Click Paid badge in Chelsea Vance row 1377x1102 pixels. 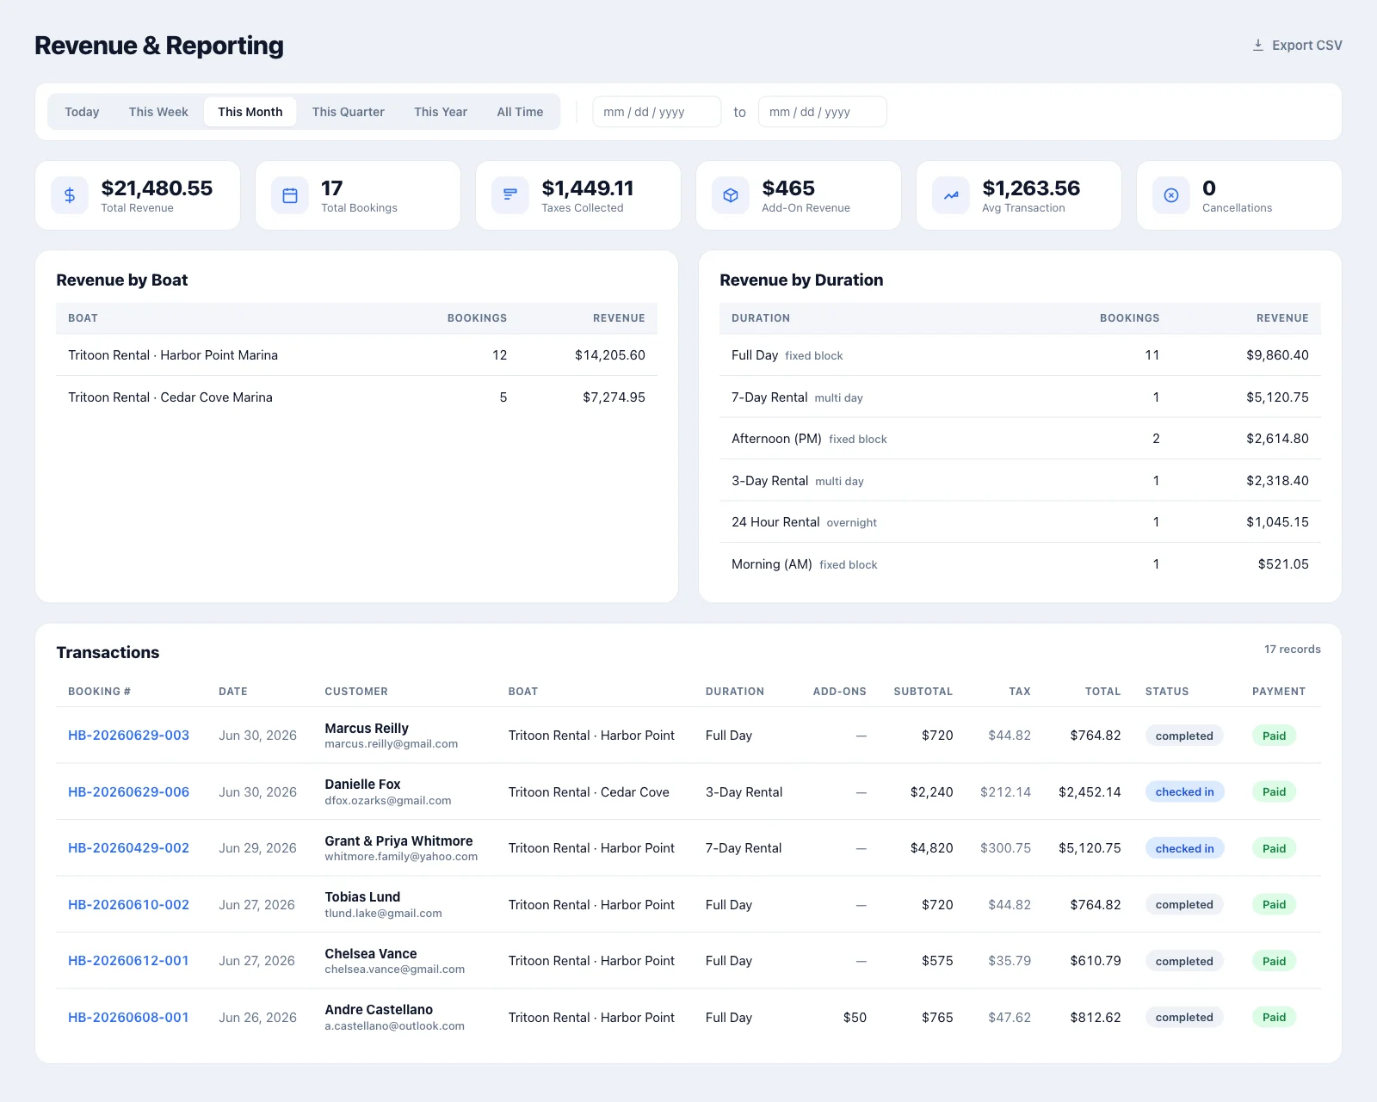click(1274, 961)
